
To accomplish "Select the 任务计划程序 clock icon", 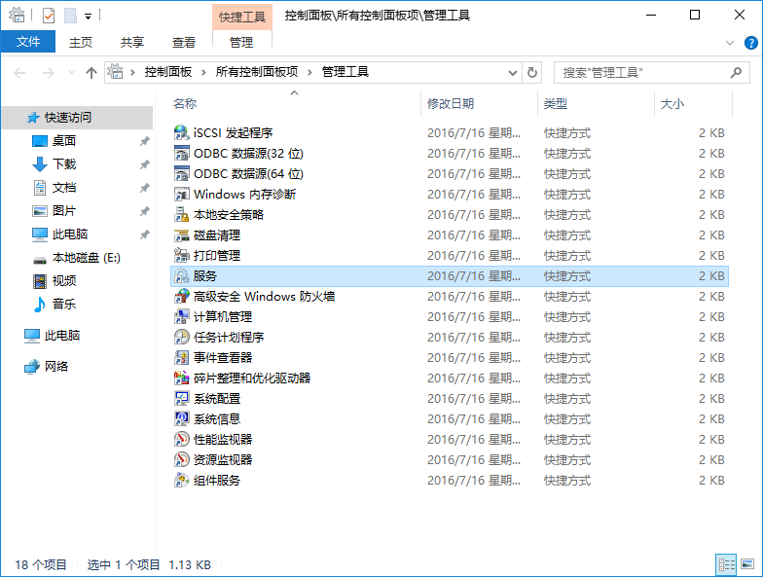I will tap(181, 338).
